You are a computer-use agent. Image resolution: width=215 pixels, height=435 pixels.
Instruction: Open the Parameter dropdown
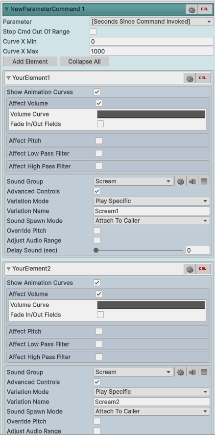pyautogui.click(x=152, y=22)
